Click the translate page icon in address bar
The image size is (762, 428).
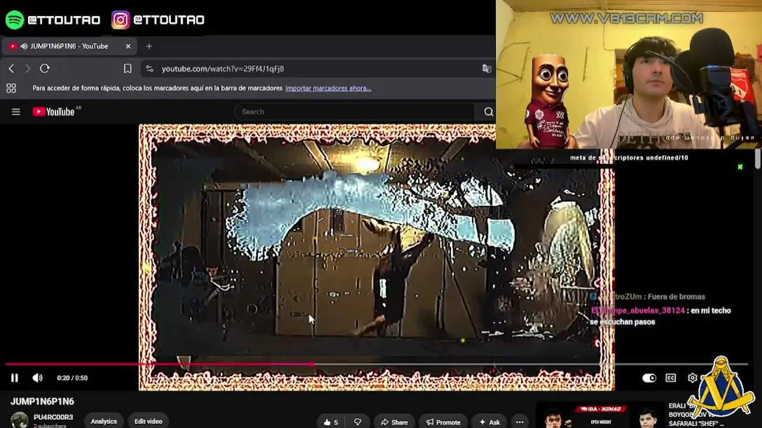[486, 69]
